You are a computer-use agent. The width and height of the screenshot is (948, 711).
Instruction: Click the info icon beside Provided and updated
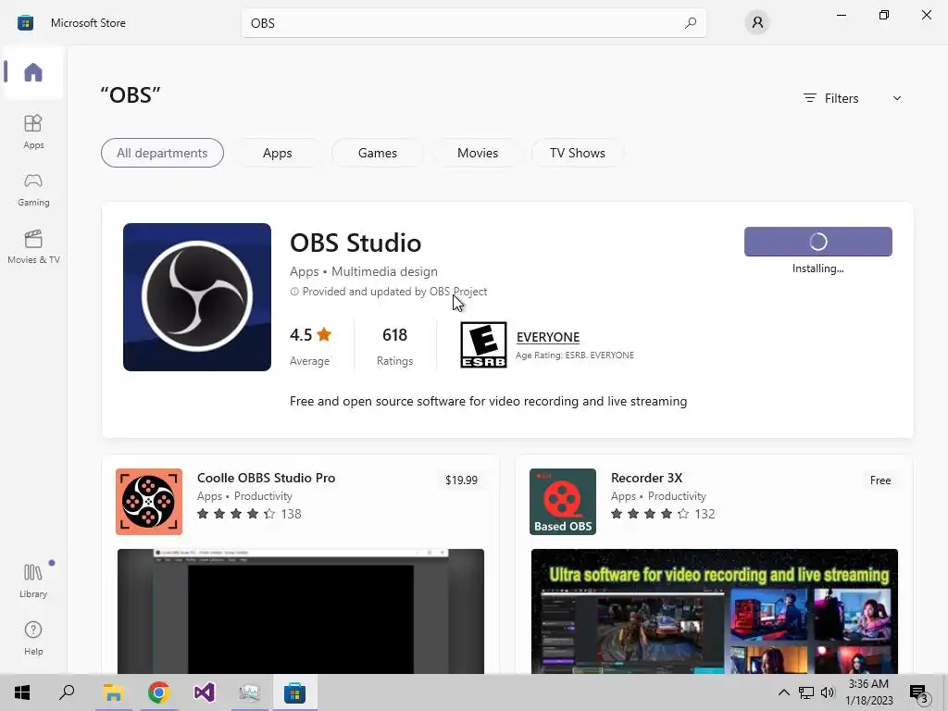[x=294, y=292]
